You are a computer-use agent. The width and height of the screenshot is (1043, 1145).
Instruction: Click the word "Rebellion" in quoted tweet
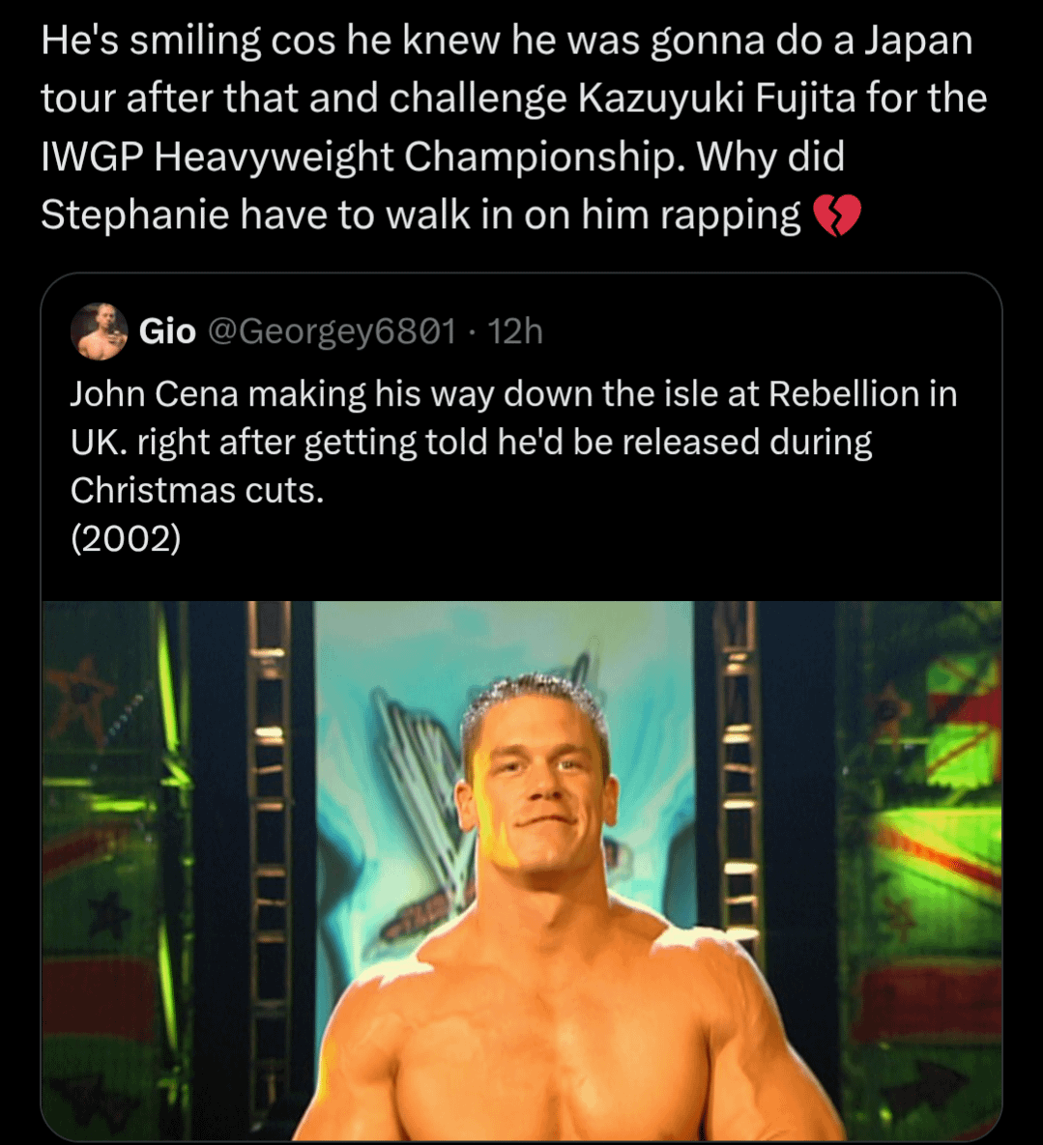[x=844, y=394]
